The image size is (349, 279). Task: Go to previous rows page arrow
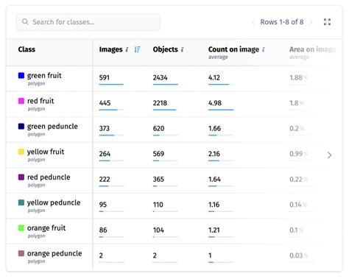coord(253,22)
